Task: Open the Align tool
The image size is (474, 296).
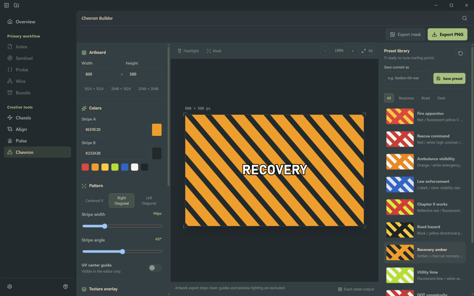Action: 37,129
